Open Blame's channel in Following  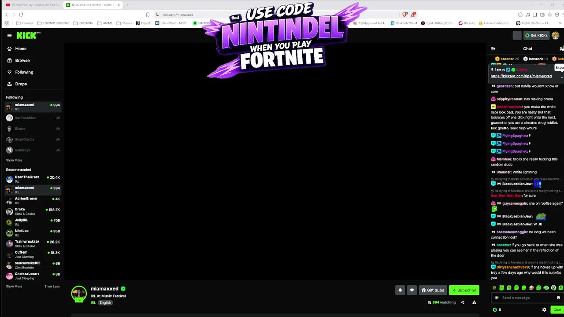(33, 129)
